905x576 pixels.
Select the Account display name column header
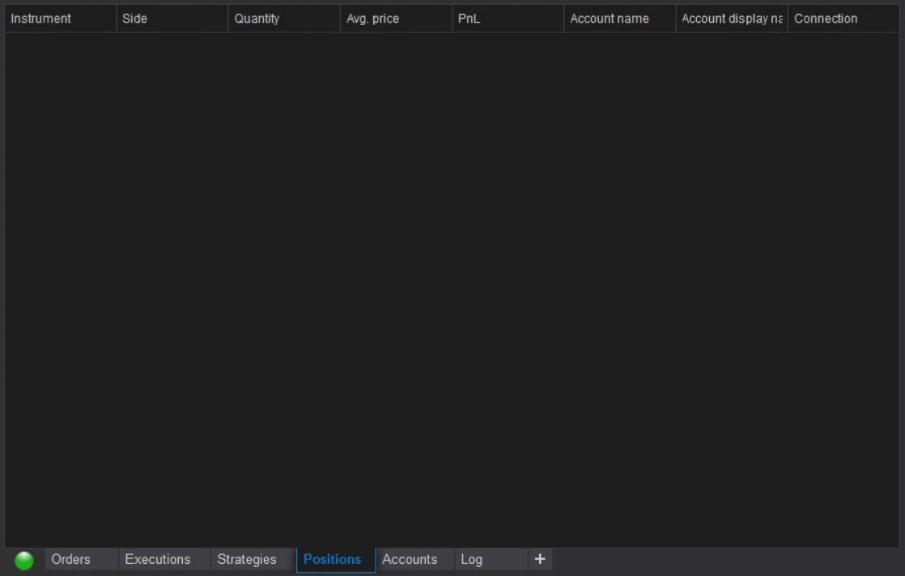point(731,19)
